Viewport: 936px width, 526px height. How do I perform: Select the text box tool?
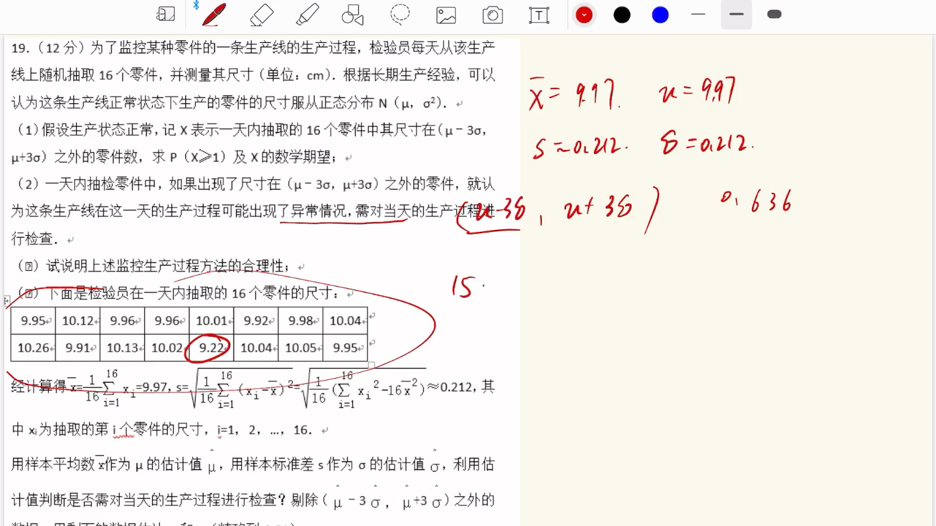539,15
